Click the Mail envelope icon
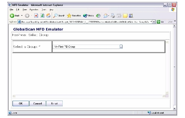 point(105,15)
